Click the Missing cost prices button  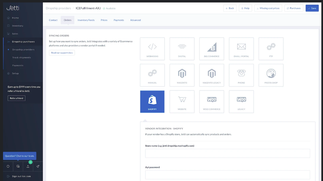tap(268, 8)
